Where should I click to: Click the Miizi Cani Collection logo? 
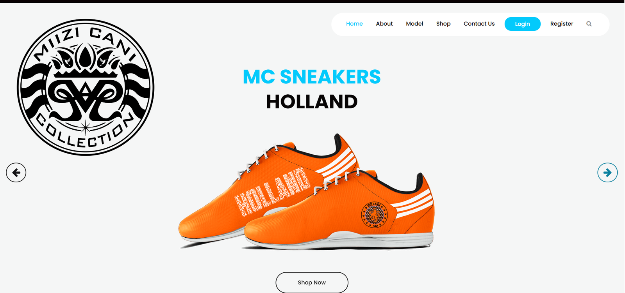(86, 87)
